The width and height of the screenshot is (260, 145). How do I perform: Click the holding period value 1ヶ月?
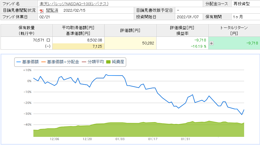point(238,17)
